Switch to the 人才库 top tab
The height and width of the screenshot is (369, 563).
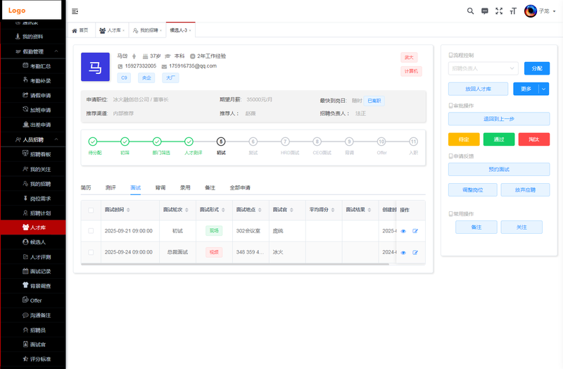(x=112, y=30)
